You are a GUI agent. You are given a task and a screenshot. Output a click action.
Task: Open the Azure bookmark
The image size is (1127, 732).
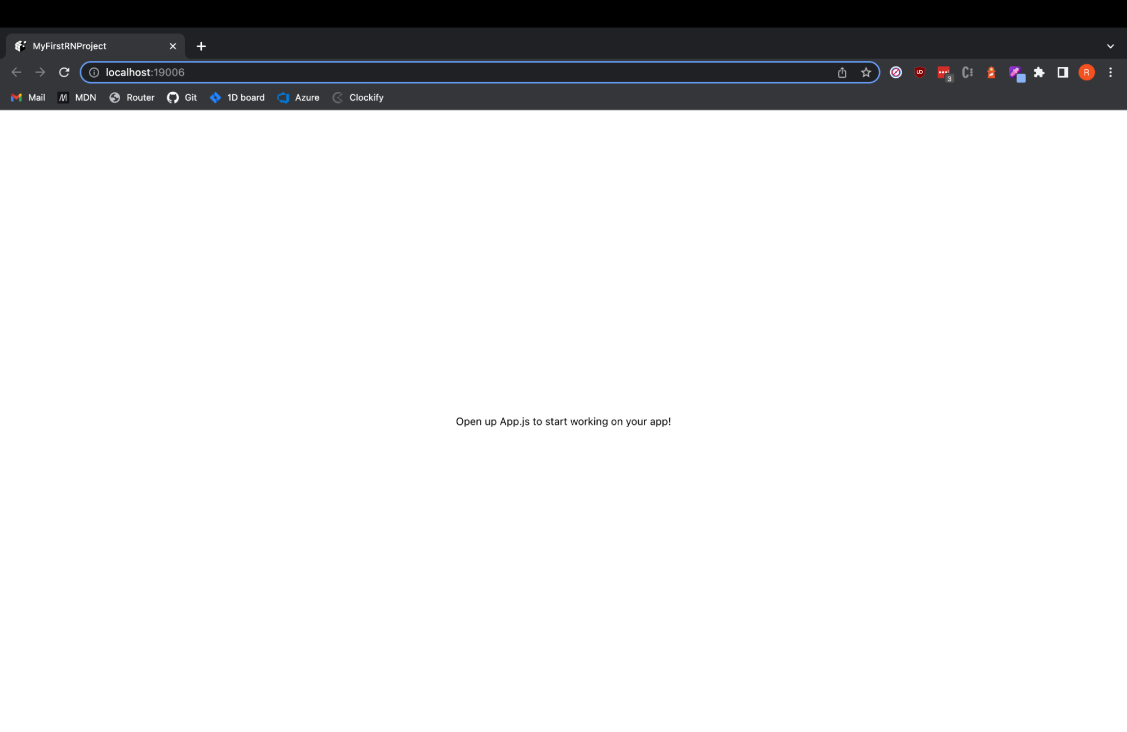298,97
